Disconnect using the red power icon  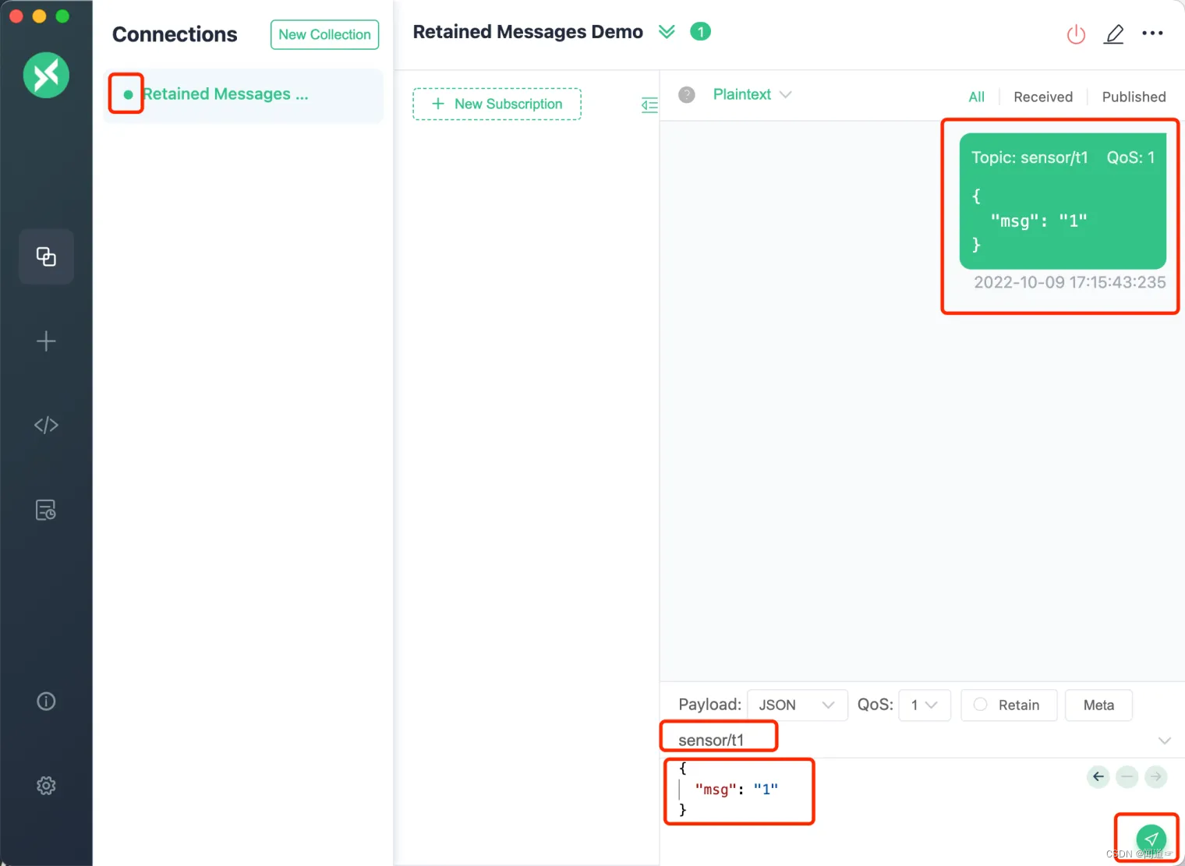1076,34
